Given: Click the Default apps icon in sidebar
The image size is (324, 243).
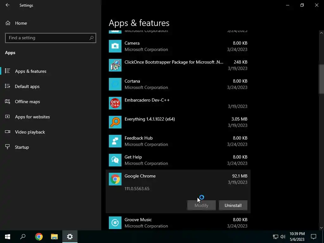Looking at the screenshot, I should 8,86.
